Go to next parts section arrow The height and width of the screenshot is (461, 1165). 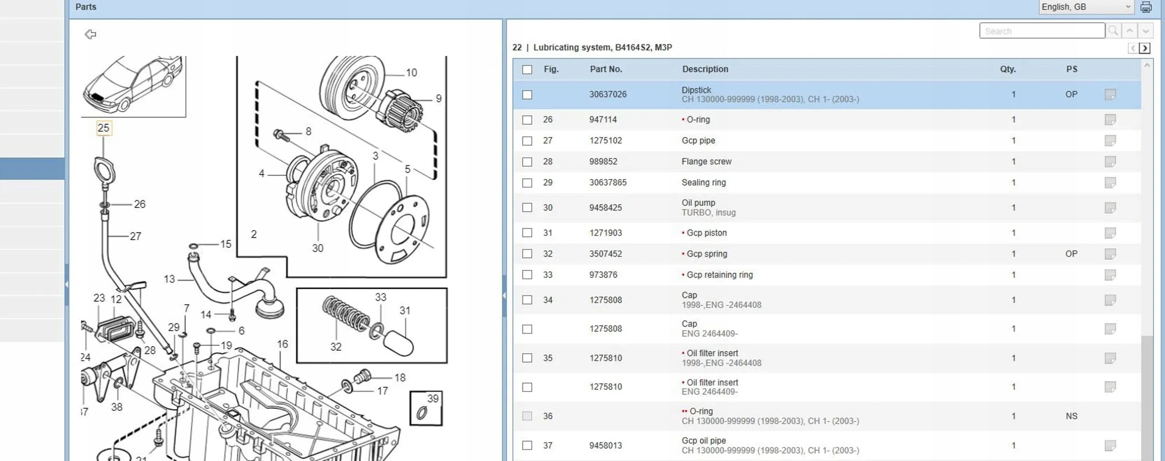[x=1144, y=48]
